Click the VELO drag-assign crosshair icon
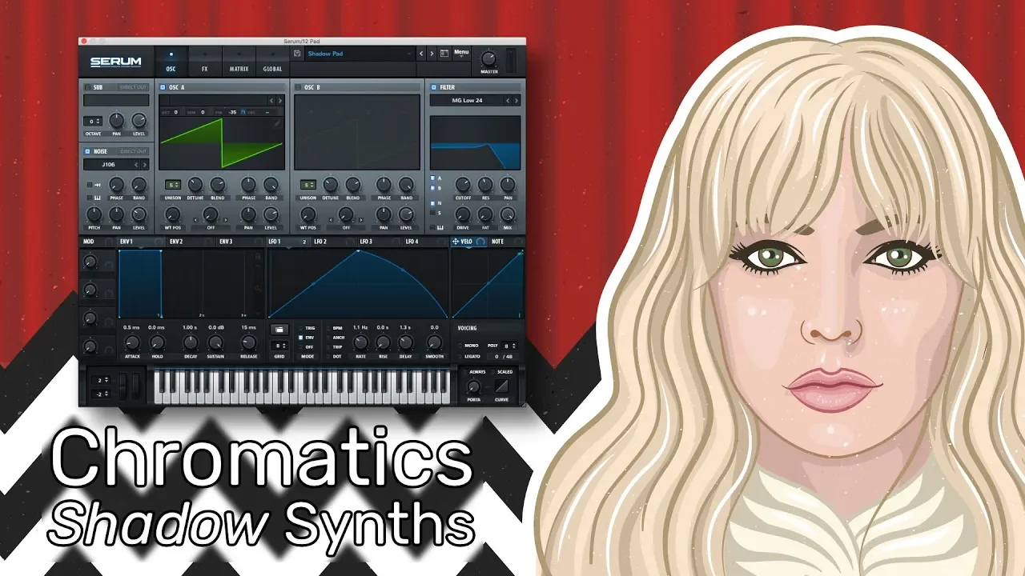 point(455,241)
